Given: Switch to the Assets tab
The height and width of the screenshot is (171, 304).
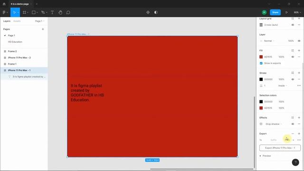Looking at the screenshot, I should click(17, 21).
